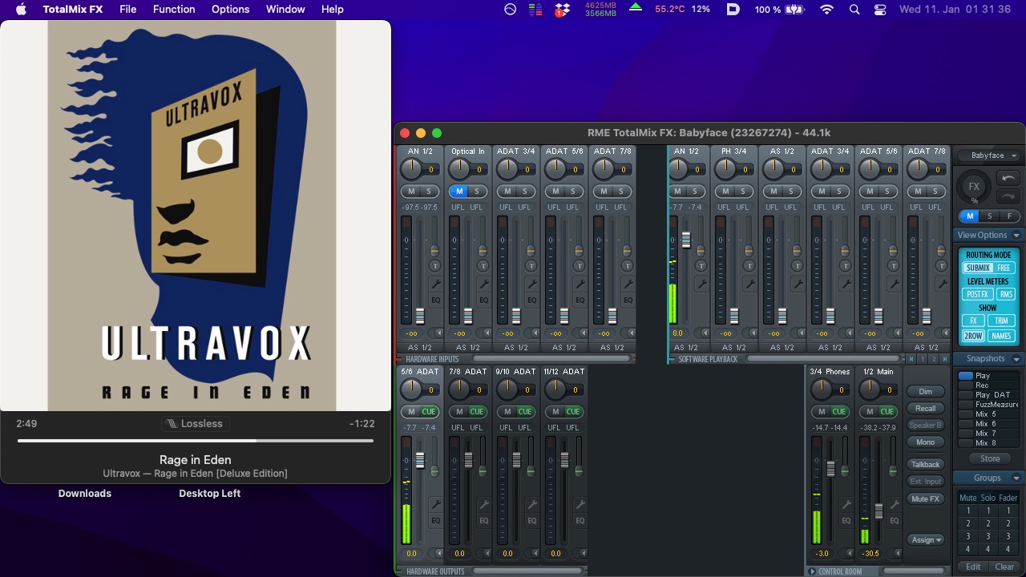The height and width of the screenshot is (577, 1026).
Task: Open AS 1/2 routing under software playback PH 3/4
Action: click(x=734, y=348)
